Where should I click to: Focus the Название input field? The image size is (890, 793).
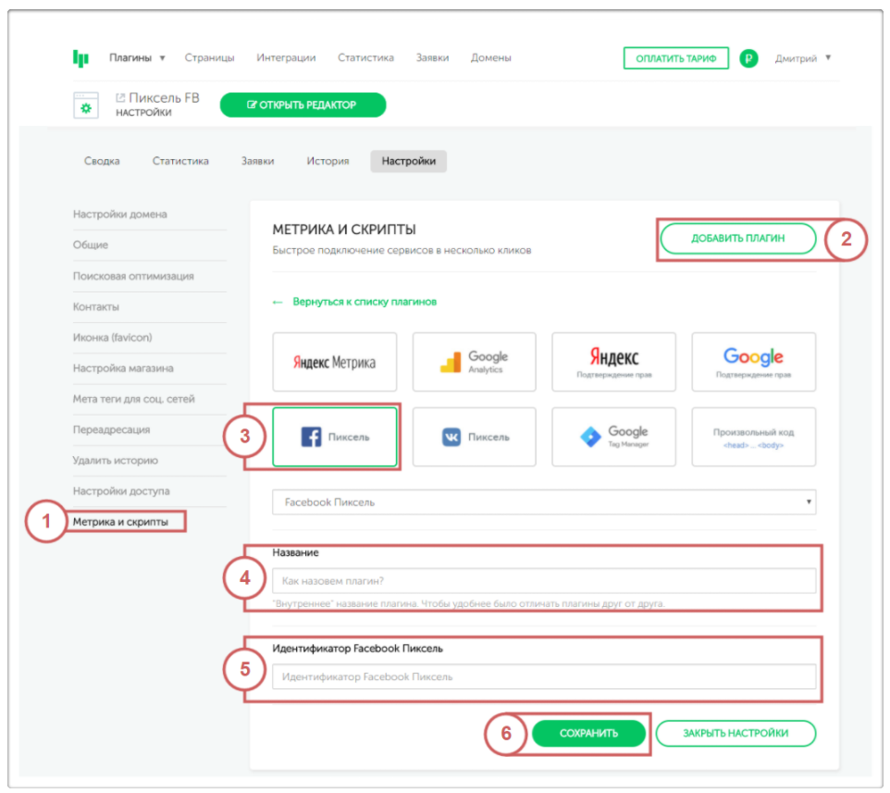pyautogui.click(x=544, y=581)
